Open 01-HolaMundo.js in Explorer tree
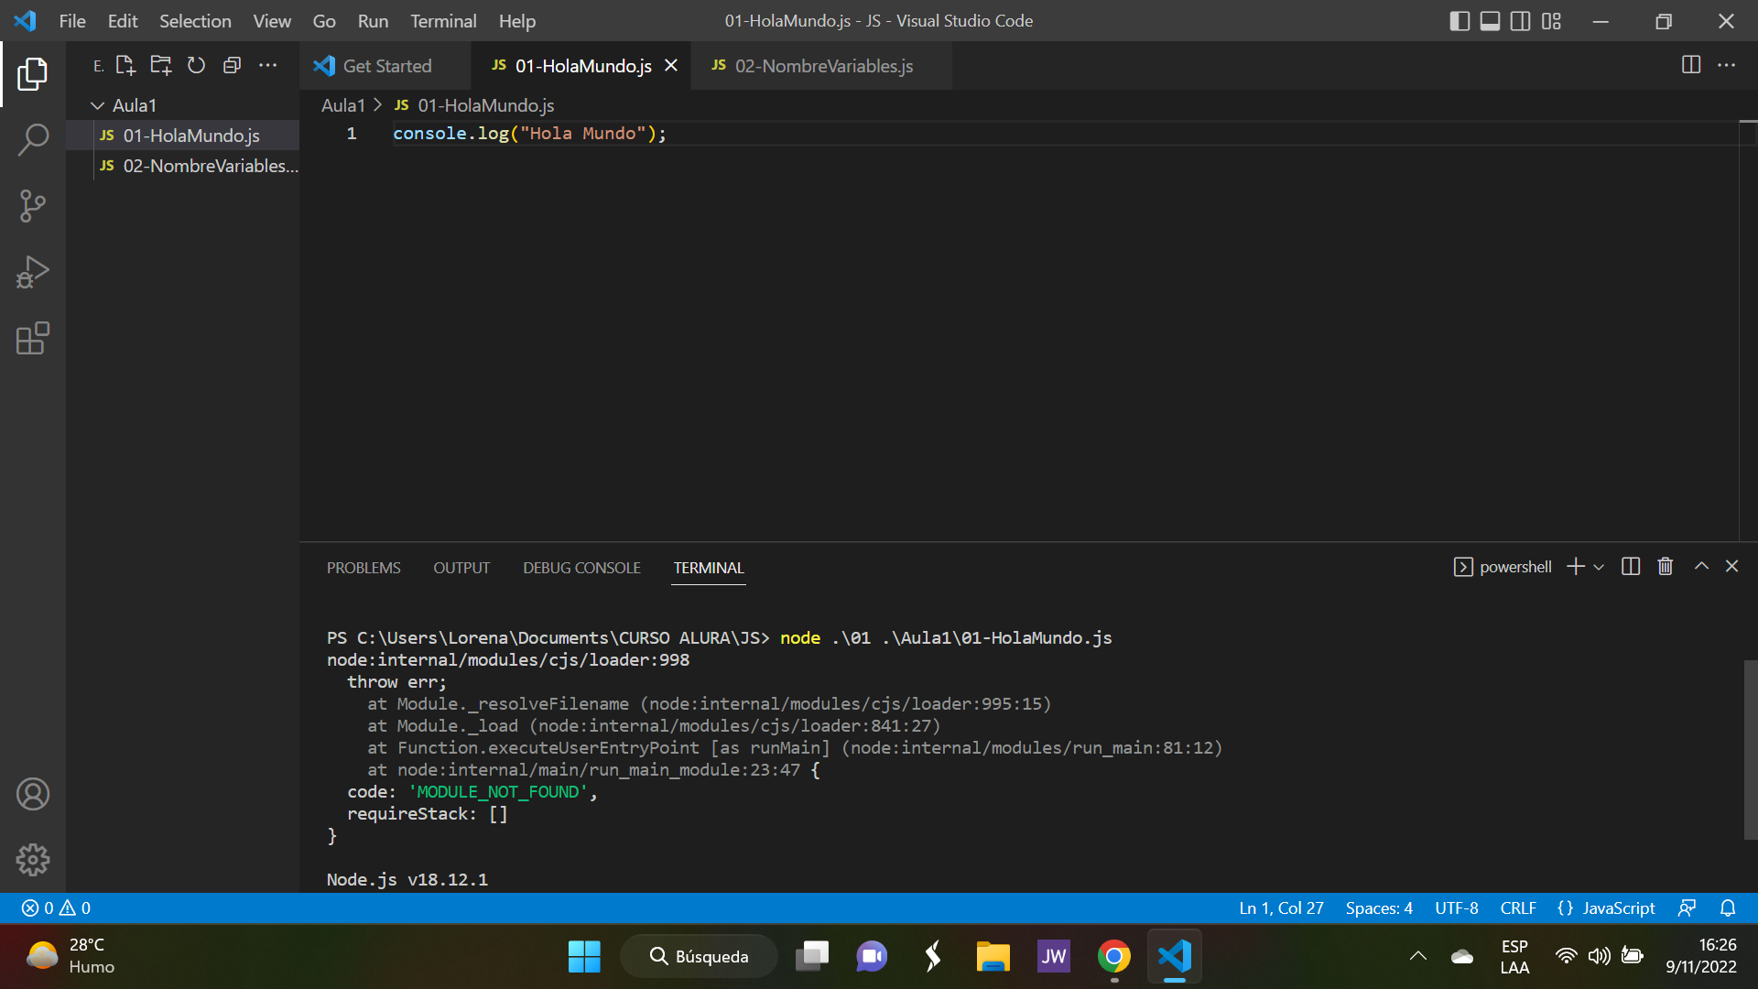Image resolution: width=1758 pixels, height=989 pixels. pyautogui.click(x=182, y=136)
